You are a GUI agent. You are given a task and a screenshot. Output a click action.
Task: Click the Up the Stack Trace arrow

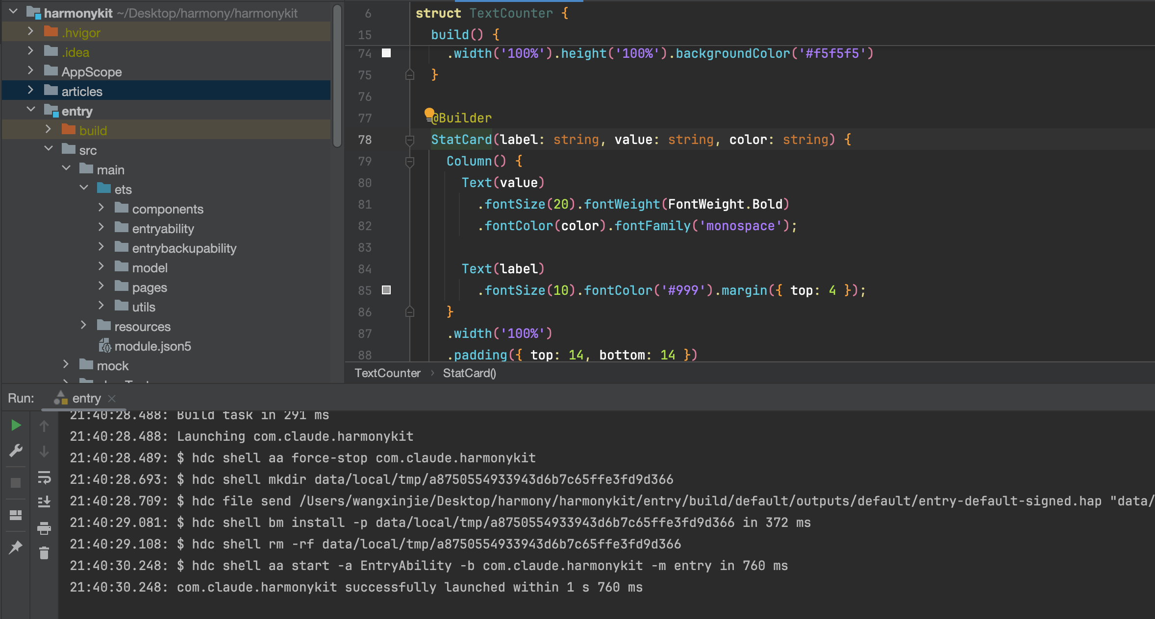(x=44, y=426)
